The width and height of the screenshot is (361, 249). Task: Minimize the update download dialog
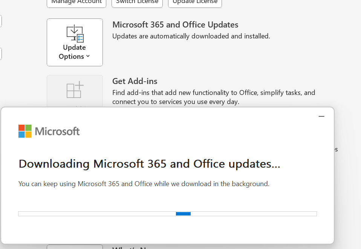321,116
